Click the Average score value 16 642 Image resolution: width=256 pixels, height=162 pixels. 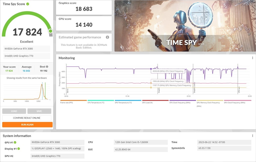pos(26,71)
